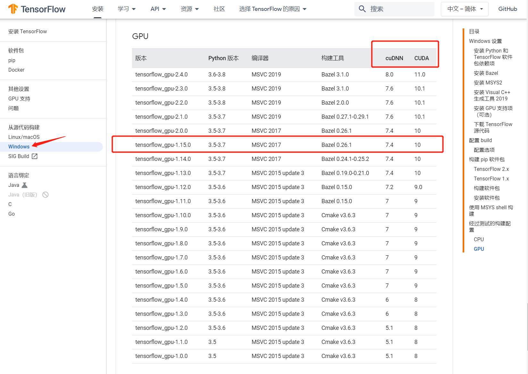Jump to 安装 Visual C++ 生成工具 2019
528x374 pixels.
pos(492,95)
